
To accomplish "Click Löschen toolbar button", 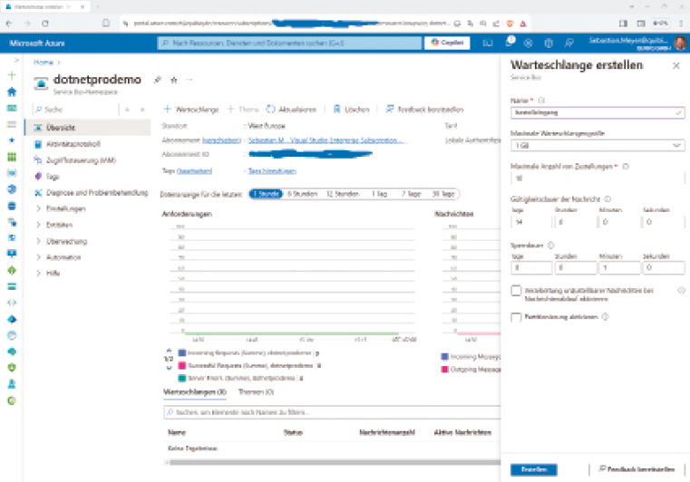I will point(351,109).
